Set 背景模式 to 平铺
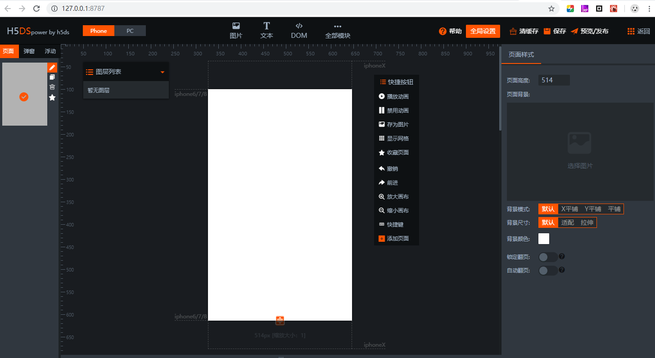655x358 pixels. point(614,209)
